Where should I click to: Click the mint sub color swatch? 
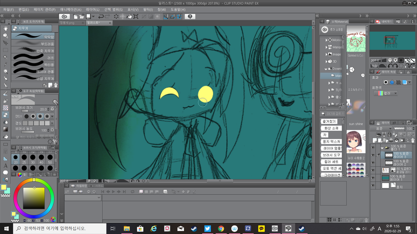pos(8,191)
